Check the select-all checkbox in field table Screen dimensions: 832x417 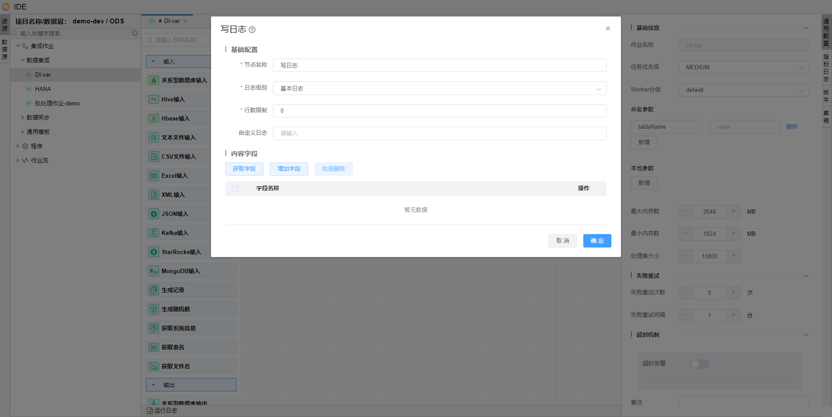click(x=235, y=188)
